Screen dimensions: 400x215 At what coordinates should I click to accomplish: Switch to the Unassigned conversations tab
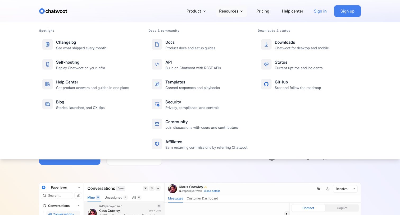pyautogui.click(x=116, y=198)
